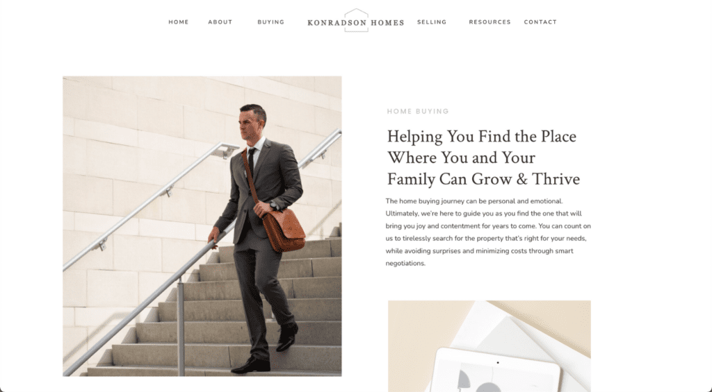Image resolution: width=712 pixels, height=392 pixels.
Task: Navigate to the Contact page
Action: coord(540,22)
